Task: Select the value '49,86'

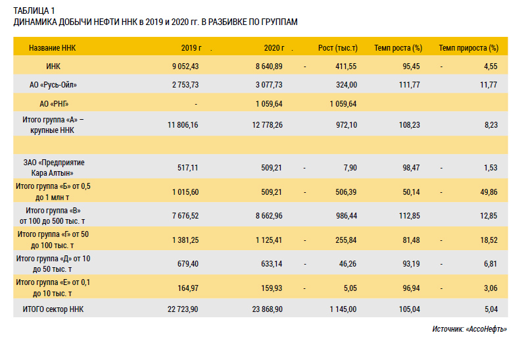Action: click(488, 192)
